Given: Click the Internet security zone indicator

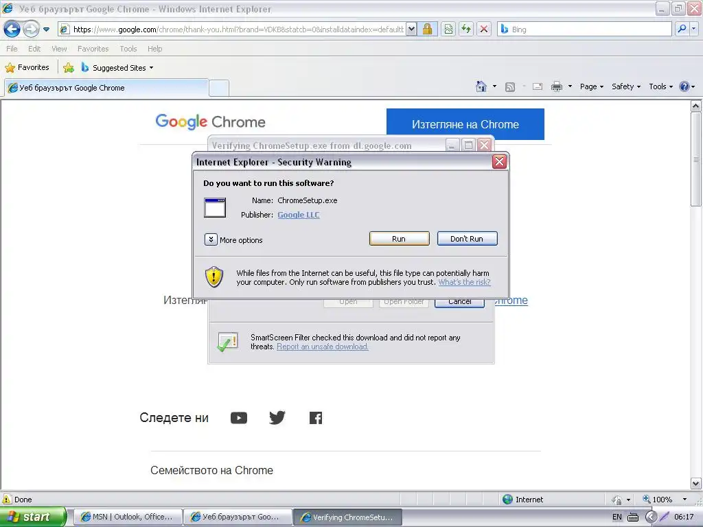Looking at the screenshot, I should (522, 500).
